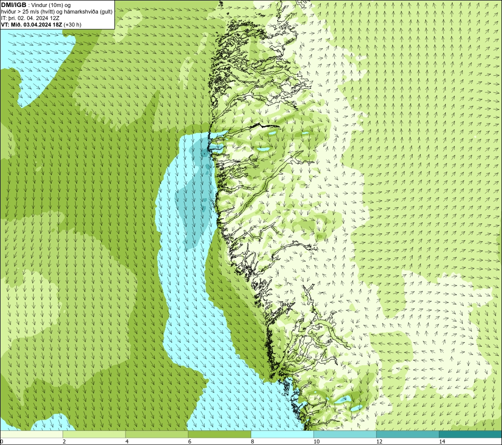Image resolution: width=502 pixels, height=445 pixels.
Task: Click the '(+30 h)' forecast offset text
Action: pos(72,25)
